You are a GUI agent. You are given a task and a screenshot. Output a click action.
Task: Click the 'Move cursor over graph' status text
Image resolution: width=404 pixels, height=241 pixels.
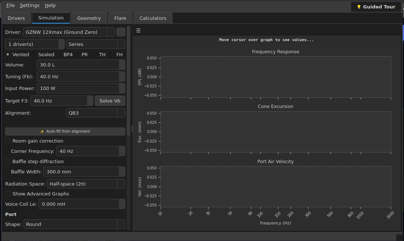point(266,40)
